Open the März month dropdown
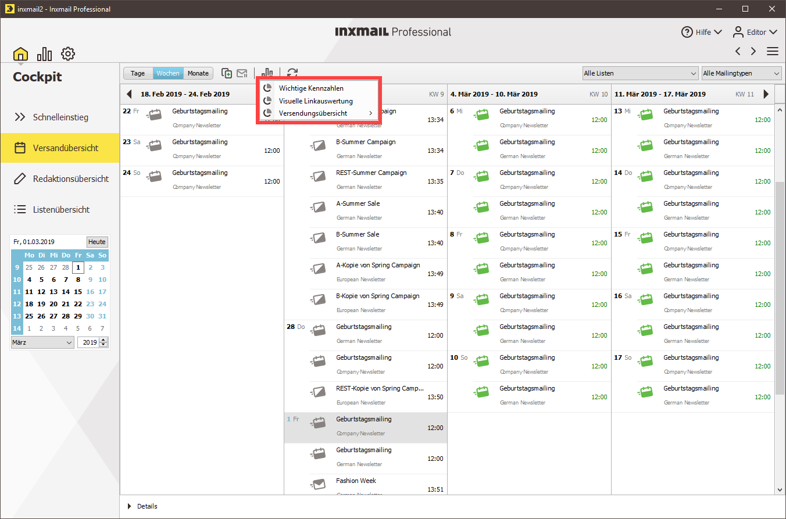The height and width of the screenshot is (519, 786). (42, 342)
